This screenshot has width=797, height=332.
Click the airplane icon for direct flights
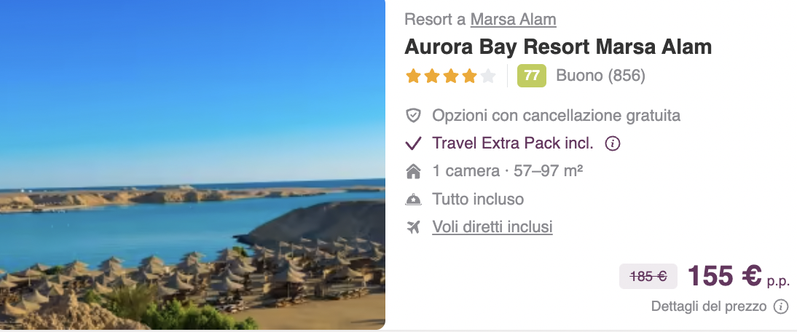414,227
